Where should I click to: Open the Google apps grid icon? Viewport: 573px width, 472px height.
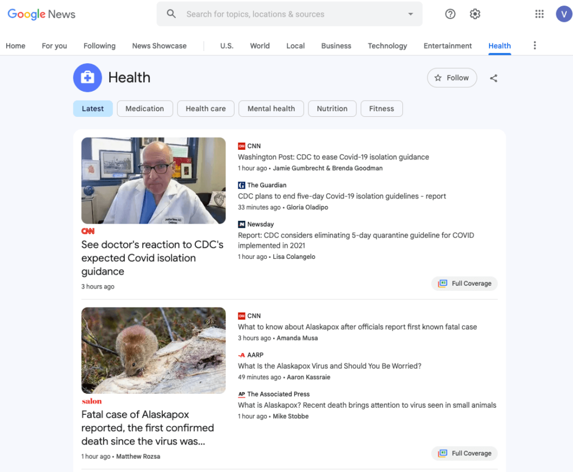click(x=539, y=14)
